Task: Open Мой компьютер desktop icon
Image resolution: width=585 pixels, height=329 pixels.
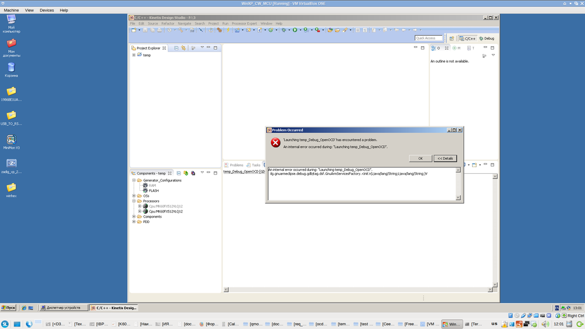Action: pos(12,24)
